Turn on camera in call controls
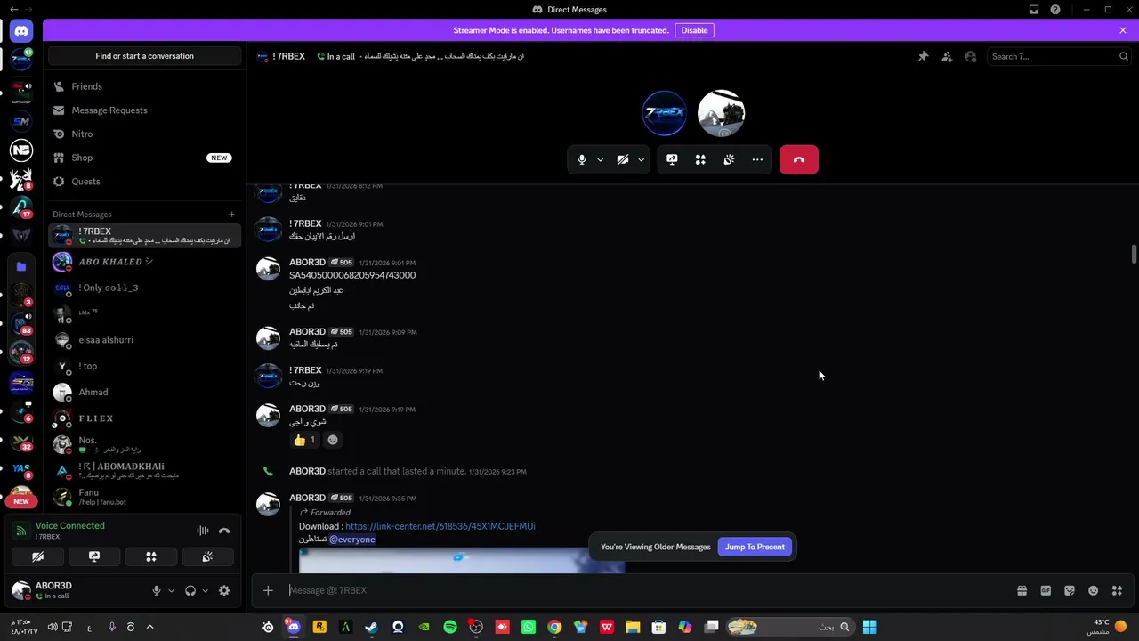The image size is (1139, 641). click(x=623, y=159)
